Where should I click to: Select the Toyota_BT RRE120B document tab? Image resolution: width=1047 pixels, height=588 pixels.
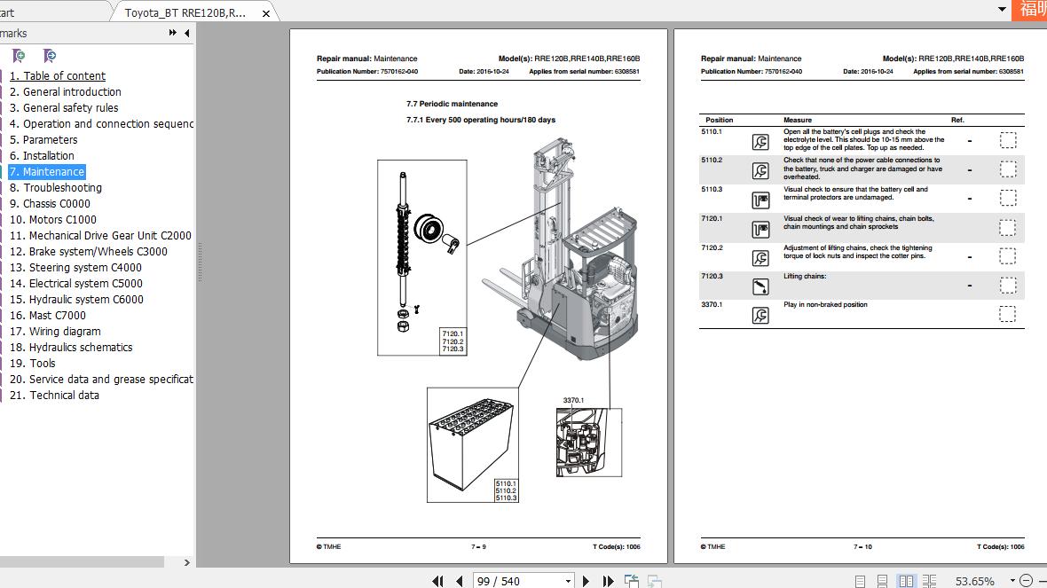(186, 12)
